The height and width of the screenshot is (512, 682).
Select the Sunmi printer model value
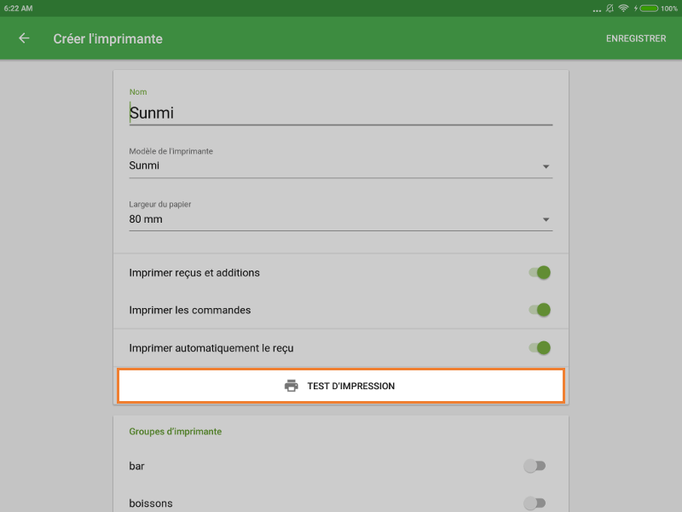(145, 166)
